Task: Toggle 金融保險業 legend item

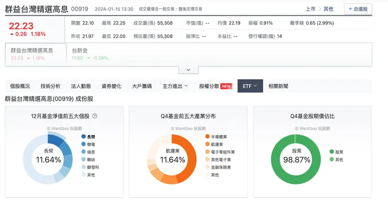Action: tap(218, 167)
